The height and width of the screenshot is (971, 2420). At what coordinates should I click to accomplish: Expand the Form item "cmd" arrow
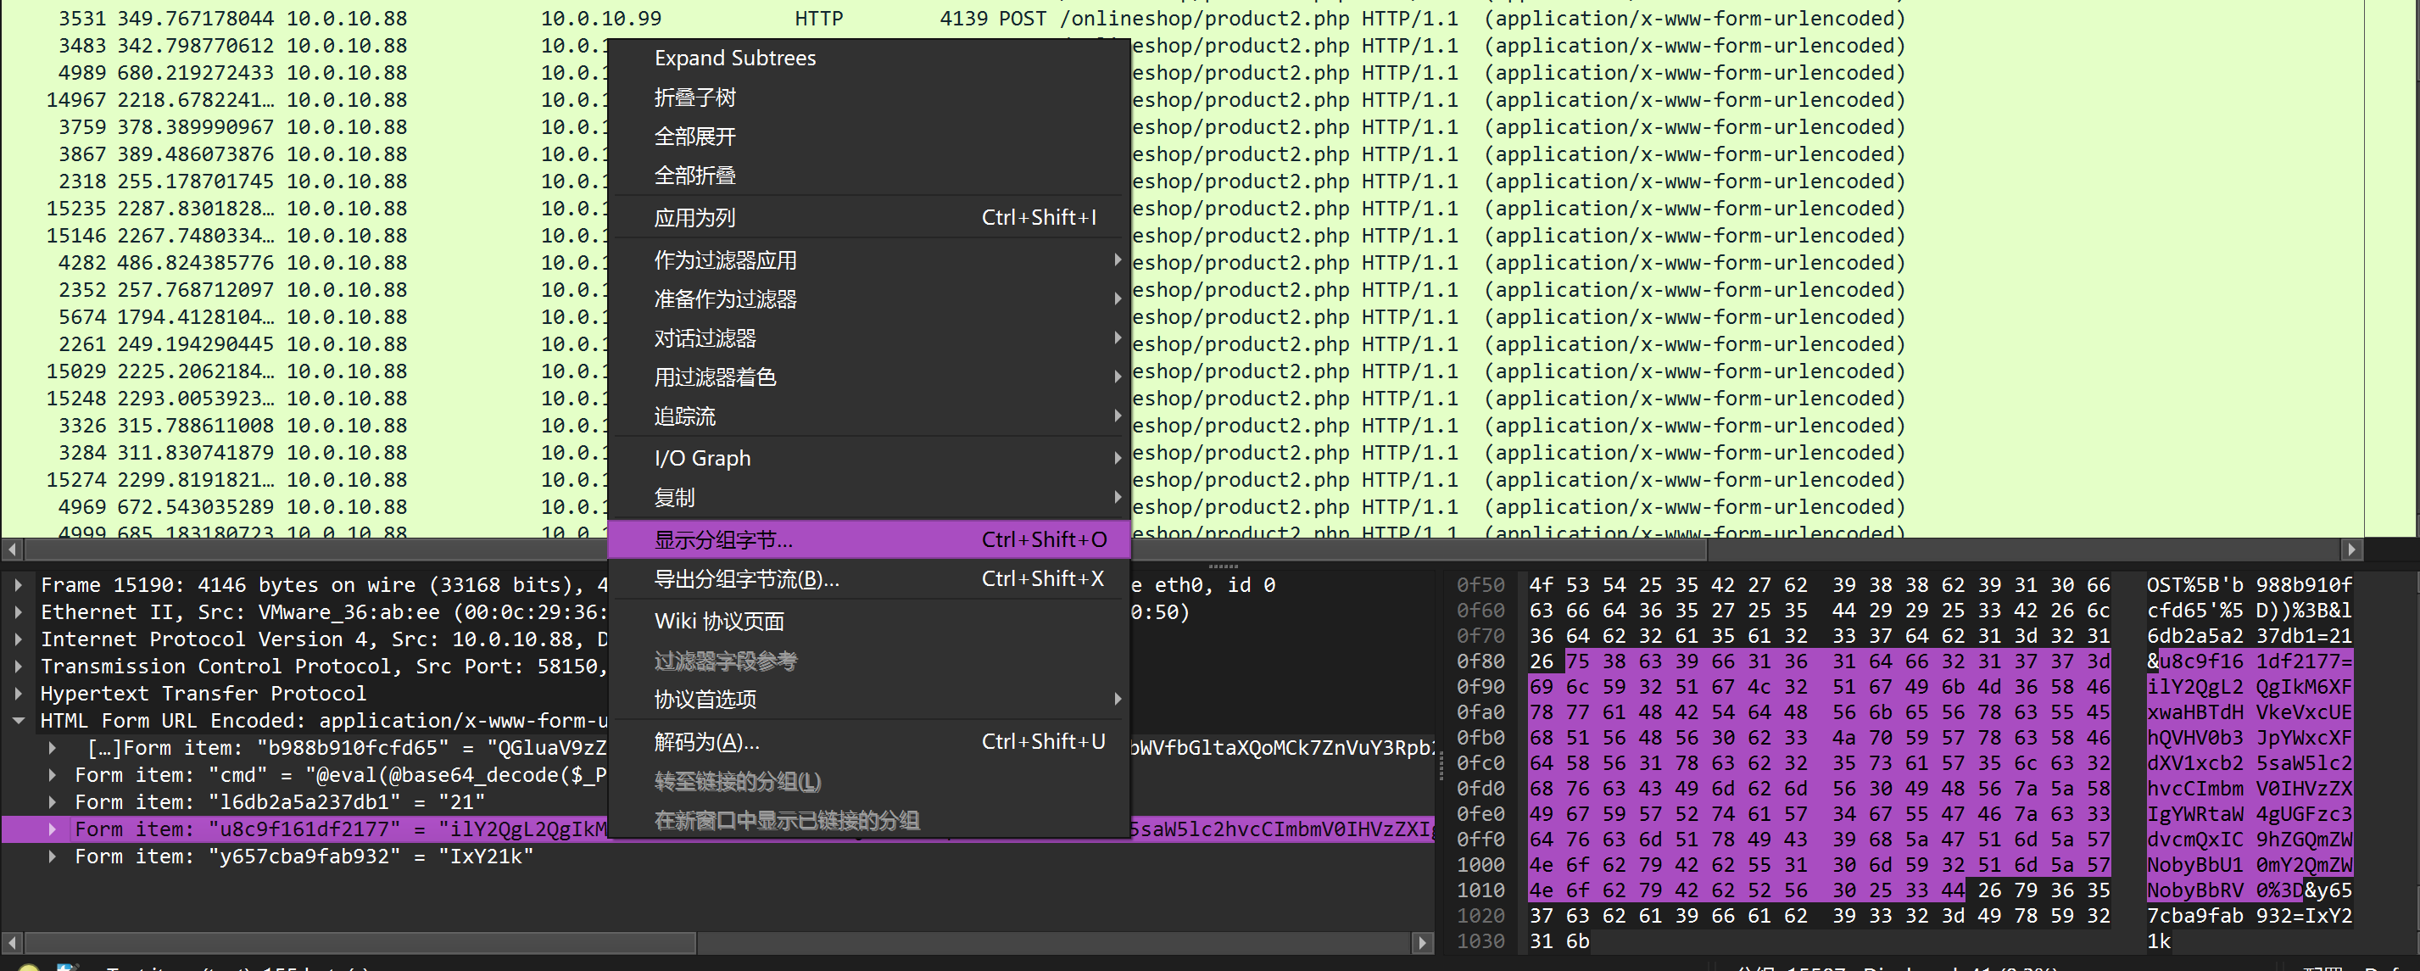tap(53, 775)
